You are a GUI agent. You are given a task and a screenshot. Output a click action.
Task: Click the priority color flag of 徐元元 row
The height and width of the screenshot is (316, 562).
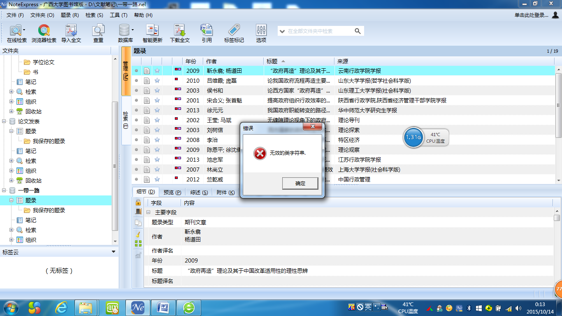(x=178, y=109)
